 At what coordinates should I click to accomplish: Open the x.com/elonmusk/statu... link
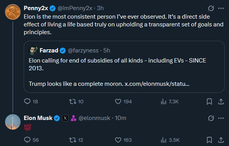coord(157,84)
